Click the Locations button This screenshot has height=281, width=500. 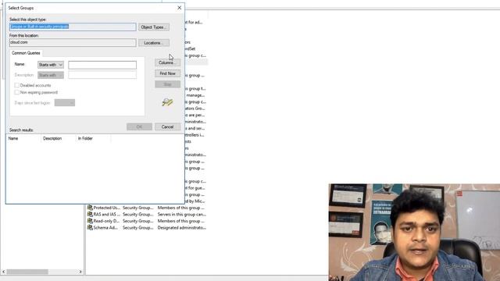point(154,43)
